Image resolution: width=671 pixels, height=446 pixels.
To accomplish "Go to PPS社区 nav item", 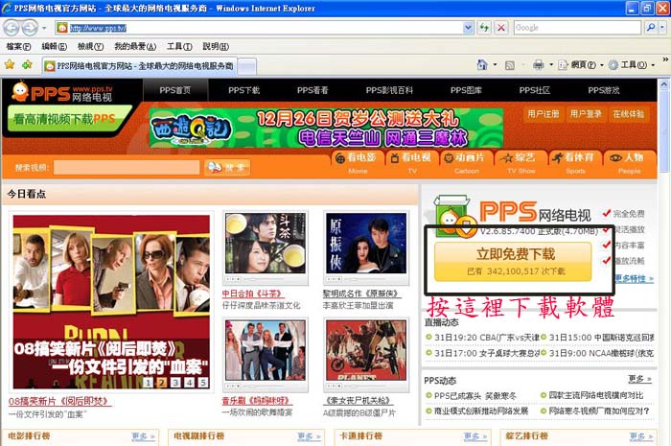I will [535, 90].
